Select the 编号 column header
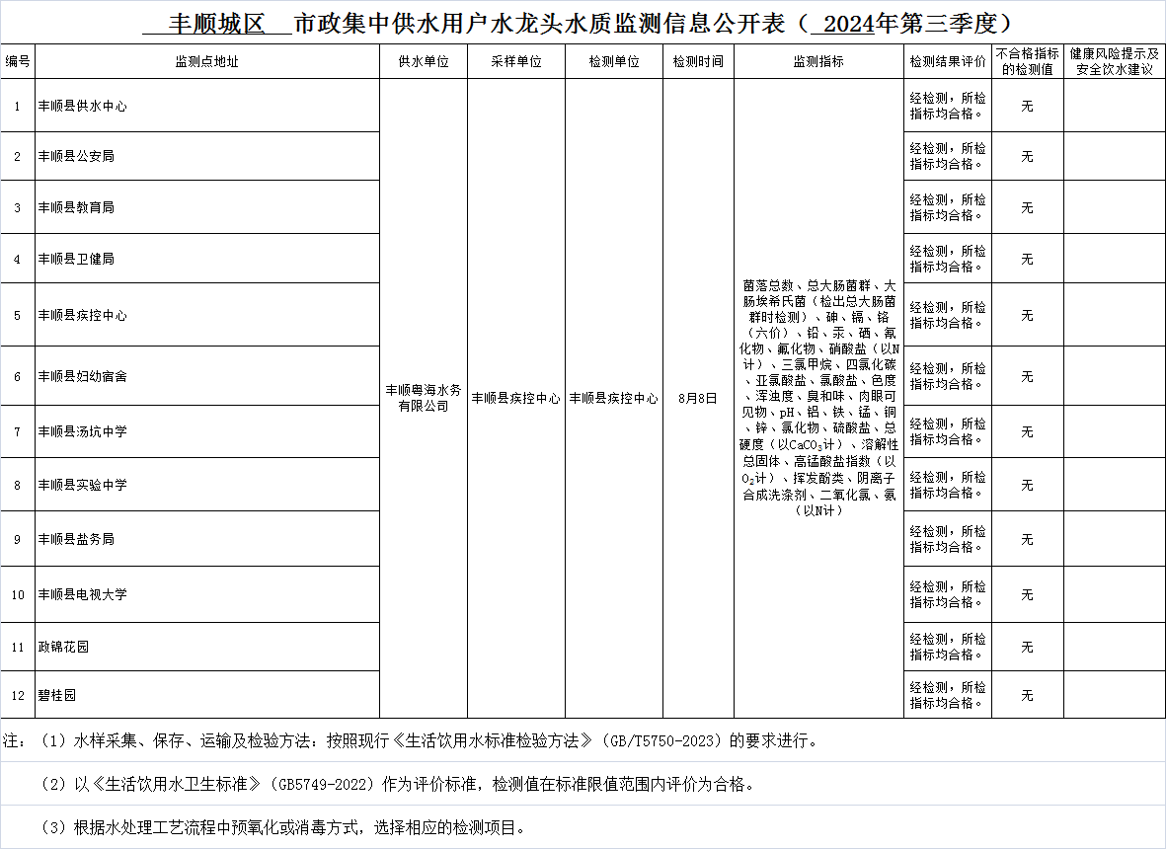Image resolution: width=1166 pixels, height=849 pixels. (x=18, y=62)
